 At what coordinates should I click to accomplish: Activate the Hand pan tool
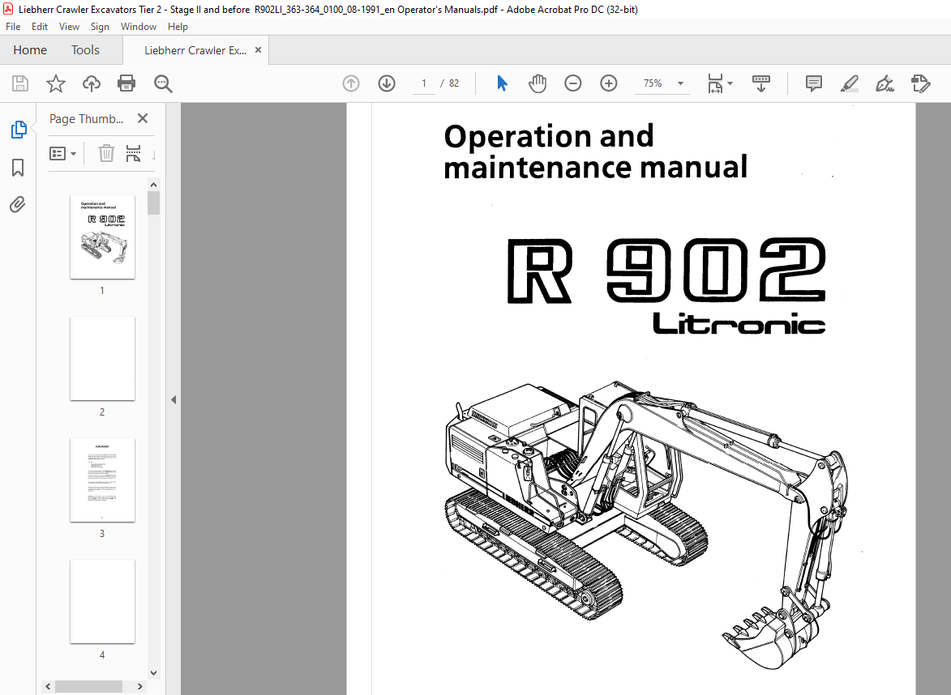coord(537,83)
